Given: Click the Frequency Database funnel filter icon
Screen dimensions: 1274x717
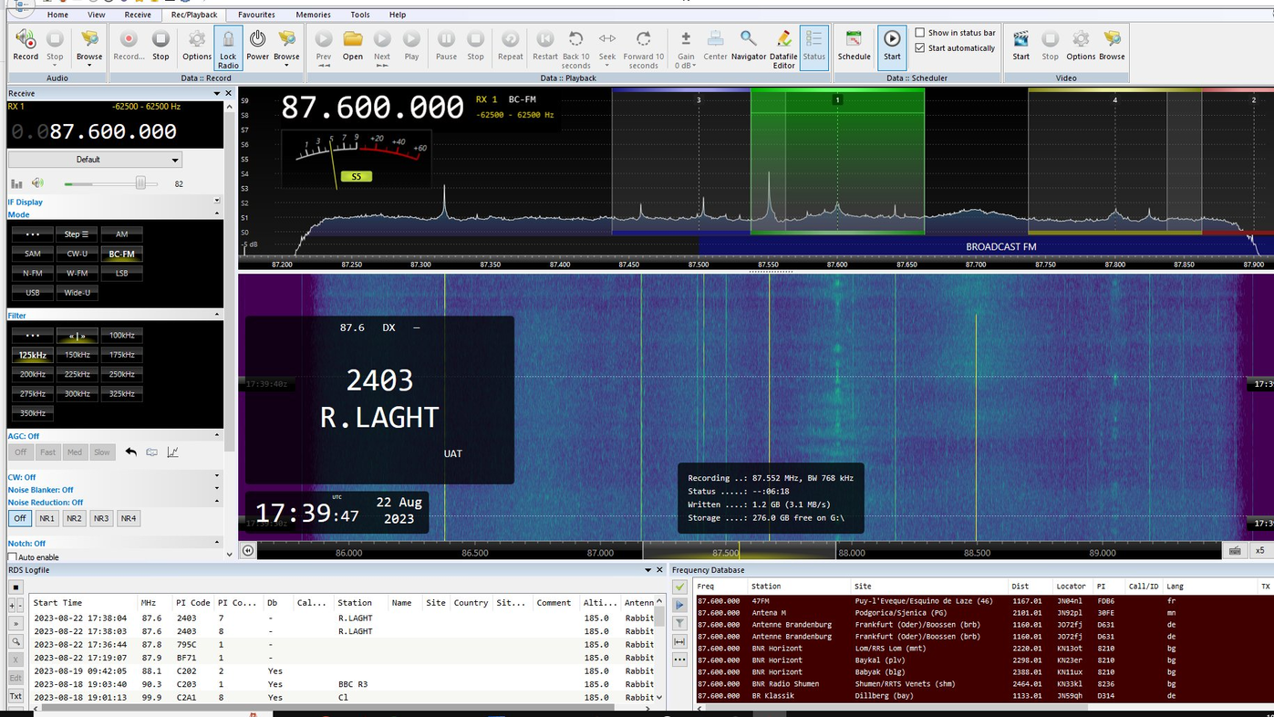Looking at the screenshot, I should (679, 623).
